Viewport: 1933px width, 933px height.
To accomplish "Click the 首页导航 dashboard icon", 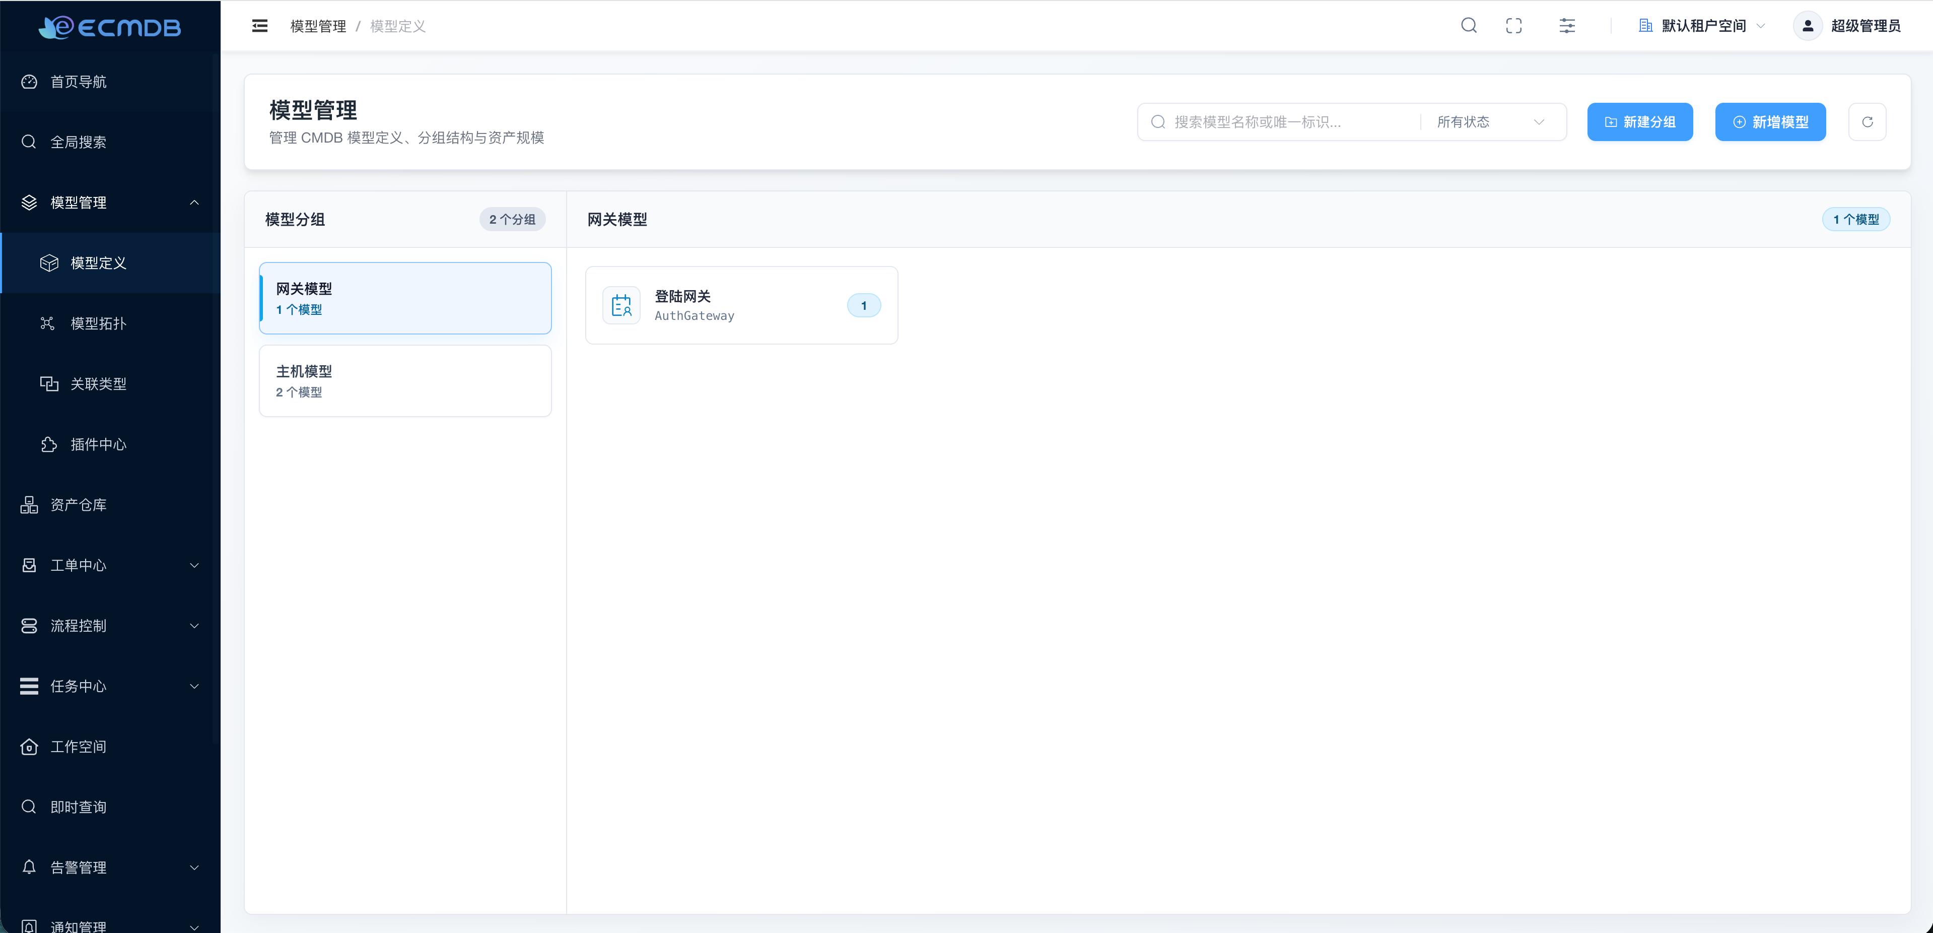I will 29,82.
